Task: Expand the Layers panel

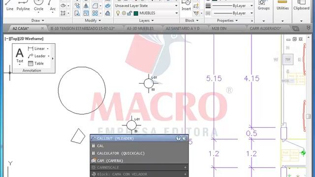Action: tap(146, 21)
